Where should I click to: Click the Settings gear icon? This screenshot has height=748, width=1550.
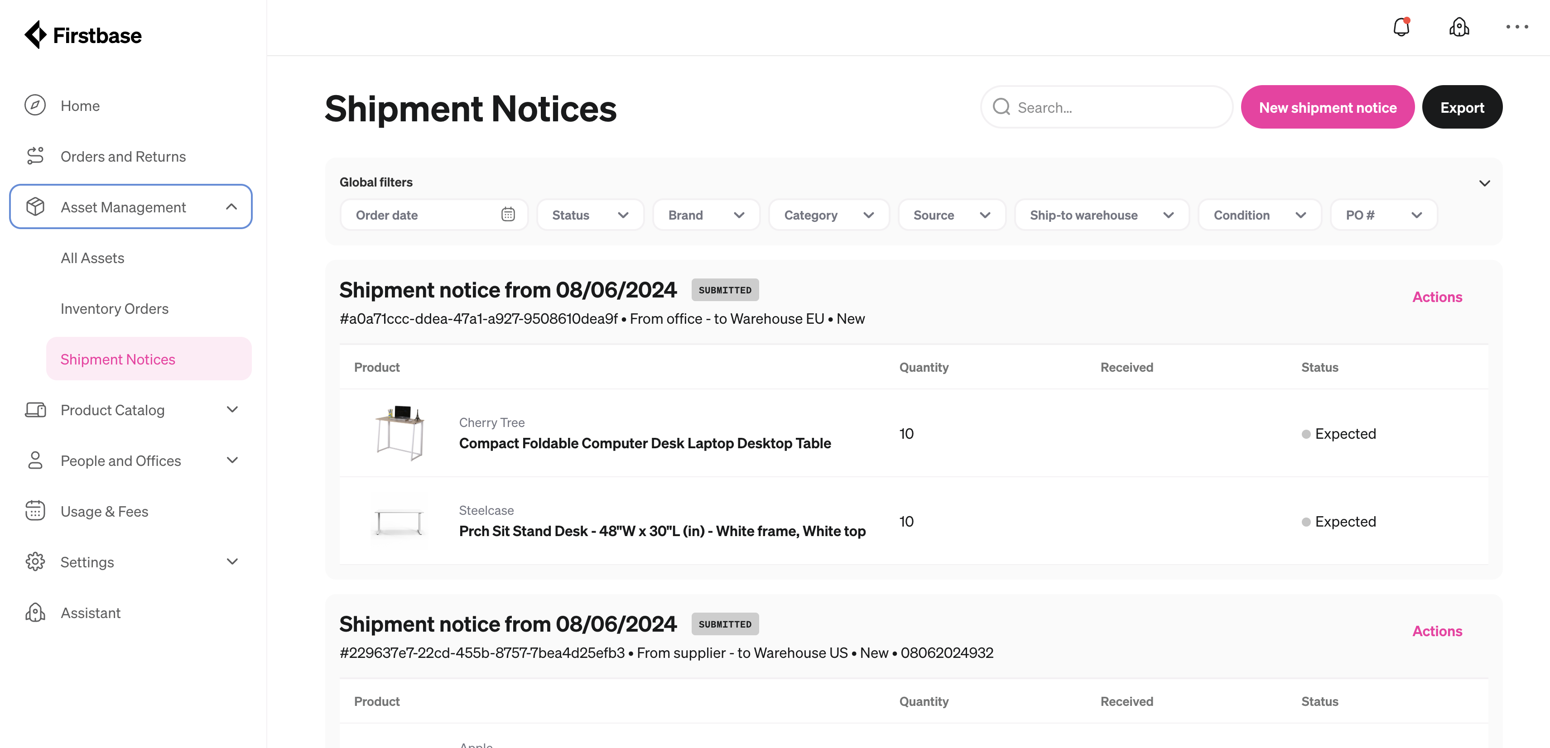coord(35,561)
